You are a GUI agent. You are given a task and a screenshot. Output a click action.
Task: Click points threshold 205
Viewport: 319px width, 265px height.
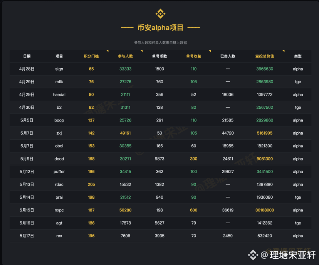pos(91,184)
